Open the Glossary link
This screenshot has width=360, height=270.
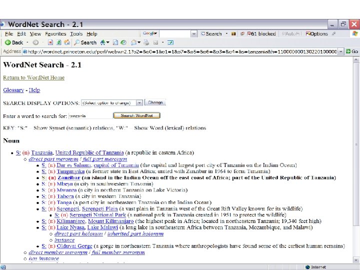[13, 90]
